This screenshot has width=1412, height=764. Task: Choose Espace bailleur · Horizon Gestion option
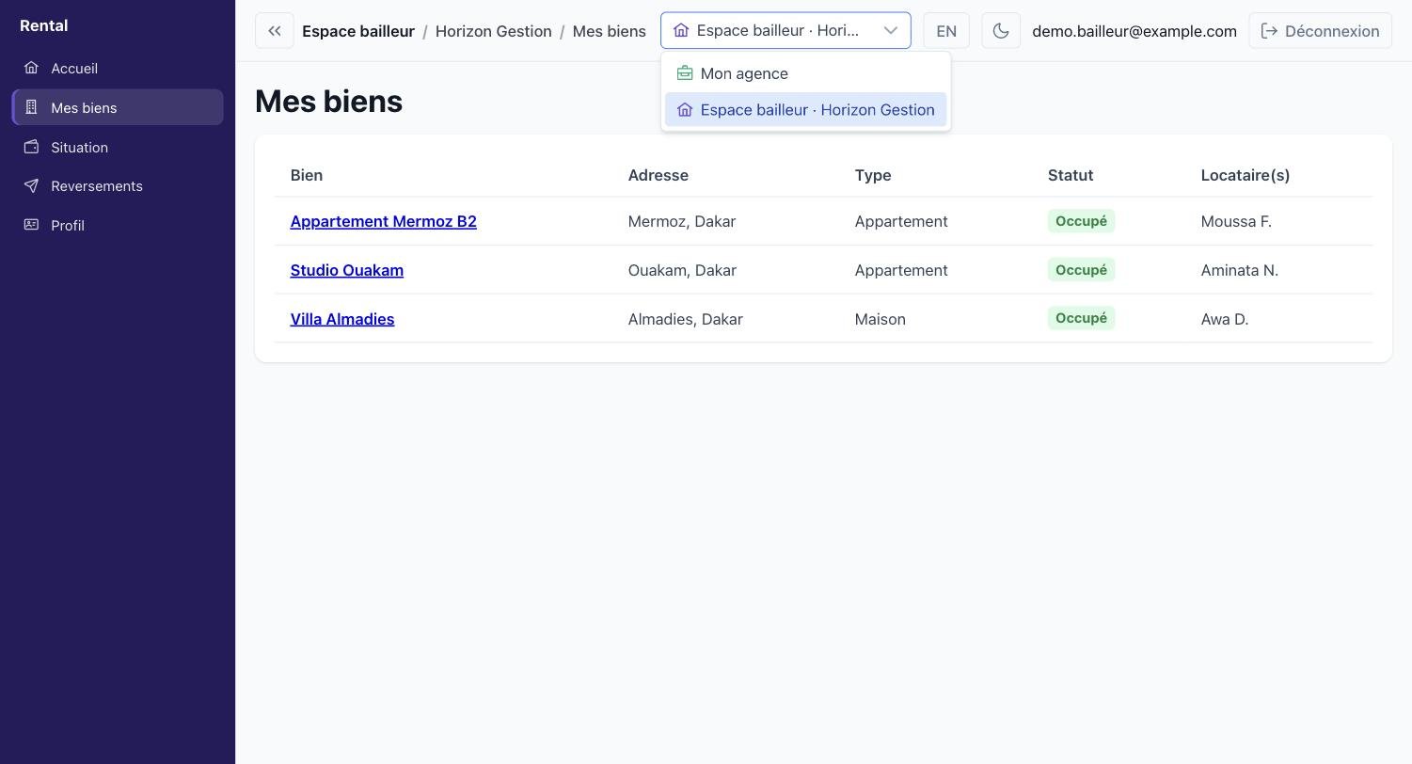805,110
